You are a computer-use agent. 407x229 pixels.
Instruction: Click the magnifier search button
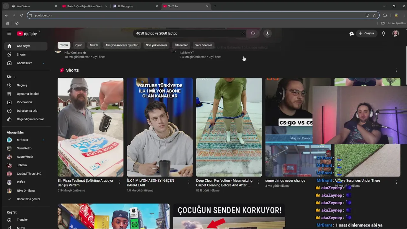tap(253, 33)
